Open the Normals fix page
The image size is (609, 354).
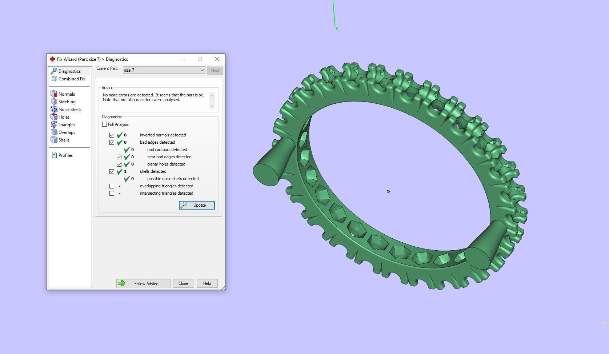(x=67, y=94)
